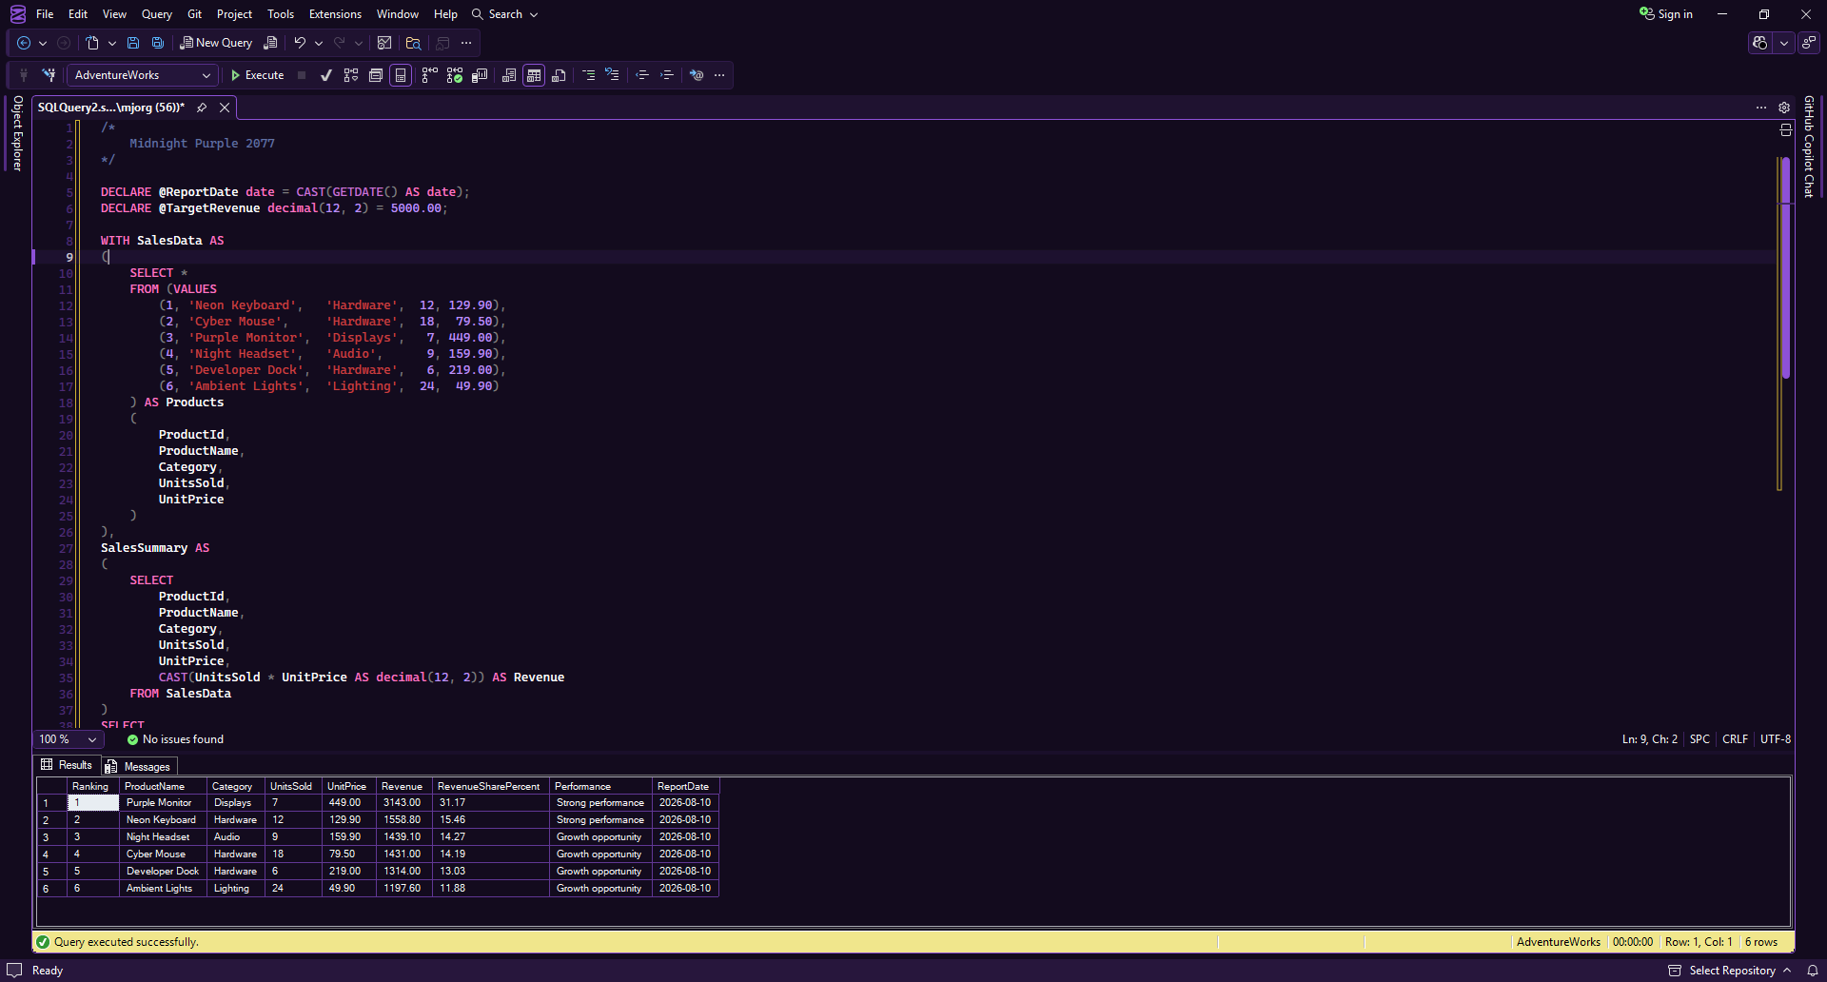1827x982 pixels.
Task: Switch to the Messages tab
Action: click(x=138, y=767)
